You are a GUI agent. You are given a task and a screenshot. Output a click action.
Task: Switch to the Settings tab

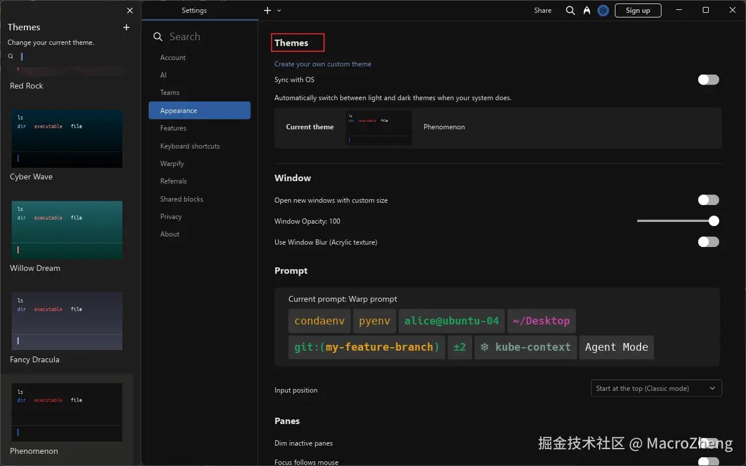click(194, 10)
